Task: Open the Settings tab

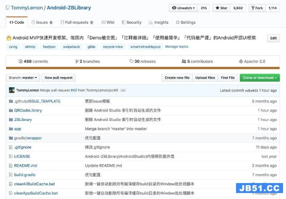Action: point(186,22)
